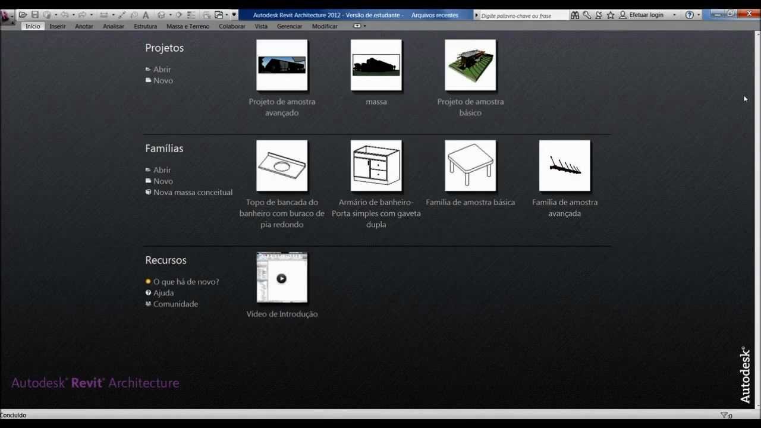Click the Help question mark icon
This screenshot has height=428, width=761.
[x=689, y=15]
